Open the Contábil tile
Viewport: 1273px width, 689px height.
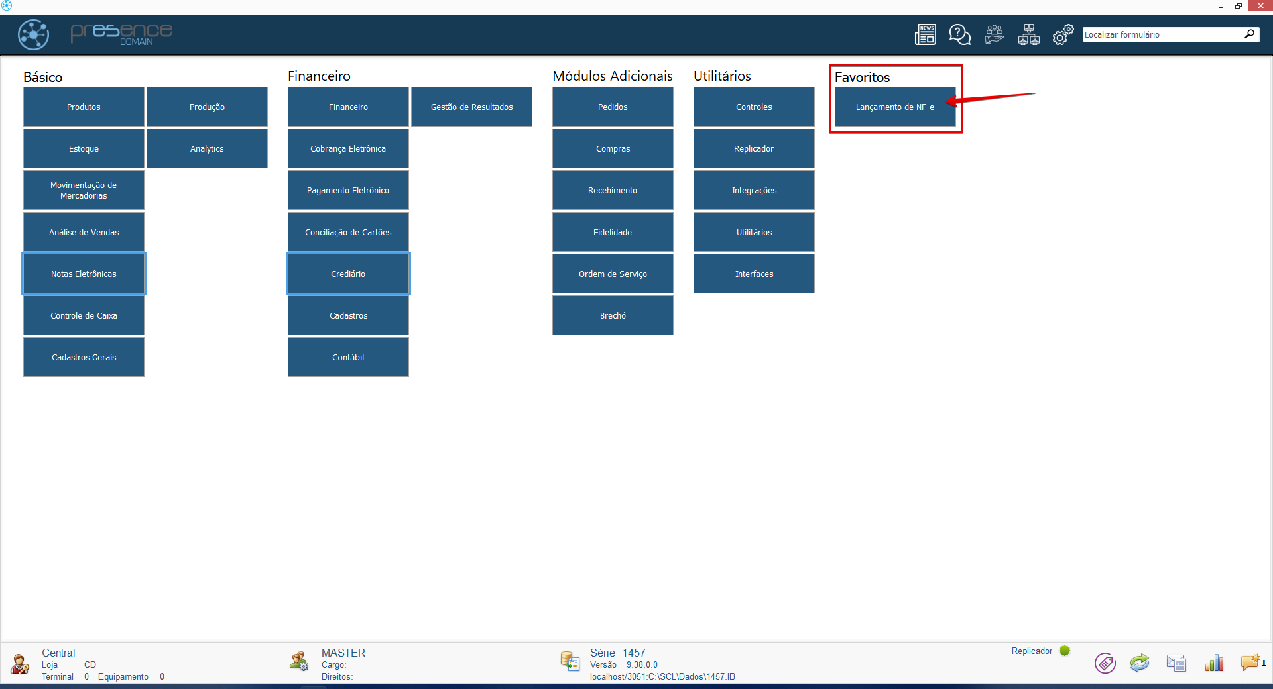348,357
